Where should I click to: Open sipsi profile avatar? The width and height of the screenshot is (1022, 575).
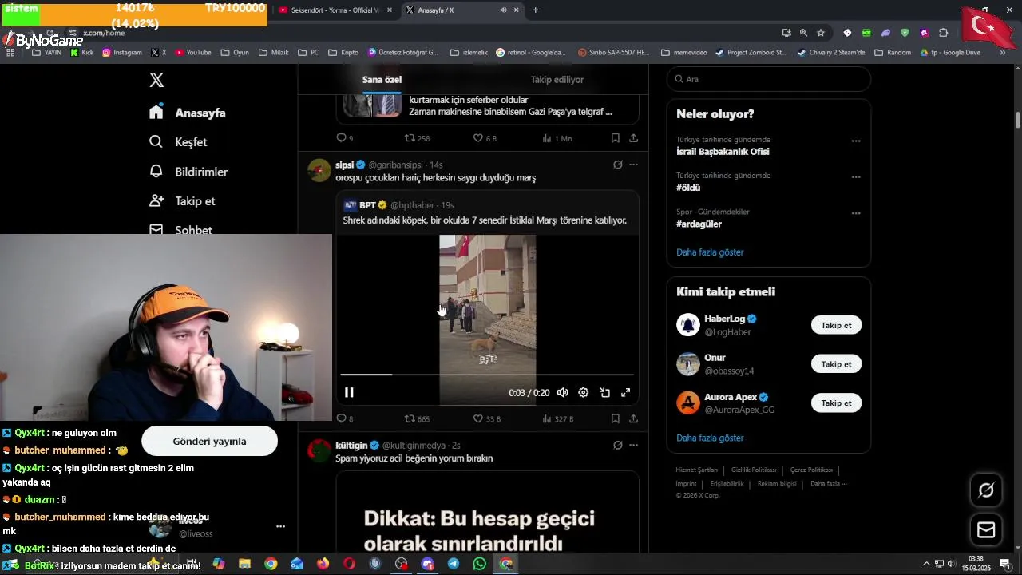[x=319, y=170]
